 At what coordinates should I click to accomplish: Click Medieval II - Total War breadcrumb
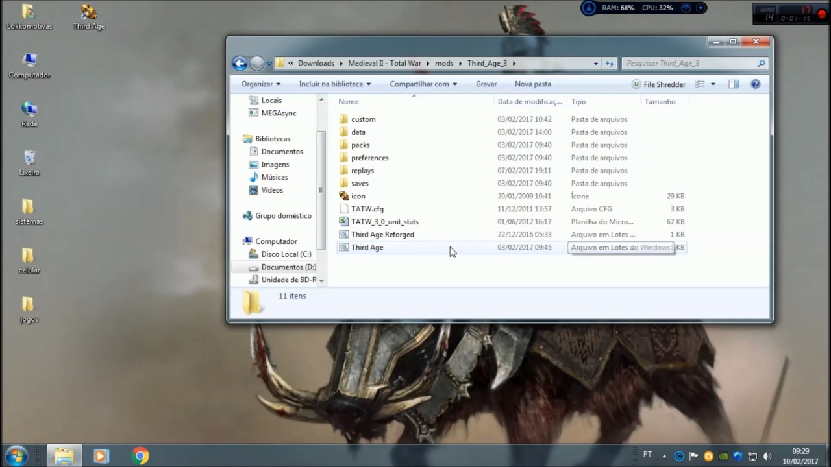point(385,63)
